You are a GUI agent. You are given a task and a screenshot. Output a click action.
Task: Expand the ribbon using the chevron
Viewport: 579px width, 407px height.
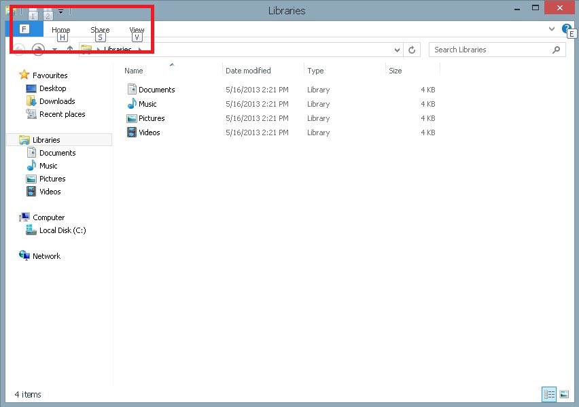pos(551,29)
